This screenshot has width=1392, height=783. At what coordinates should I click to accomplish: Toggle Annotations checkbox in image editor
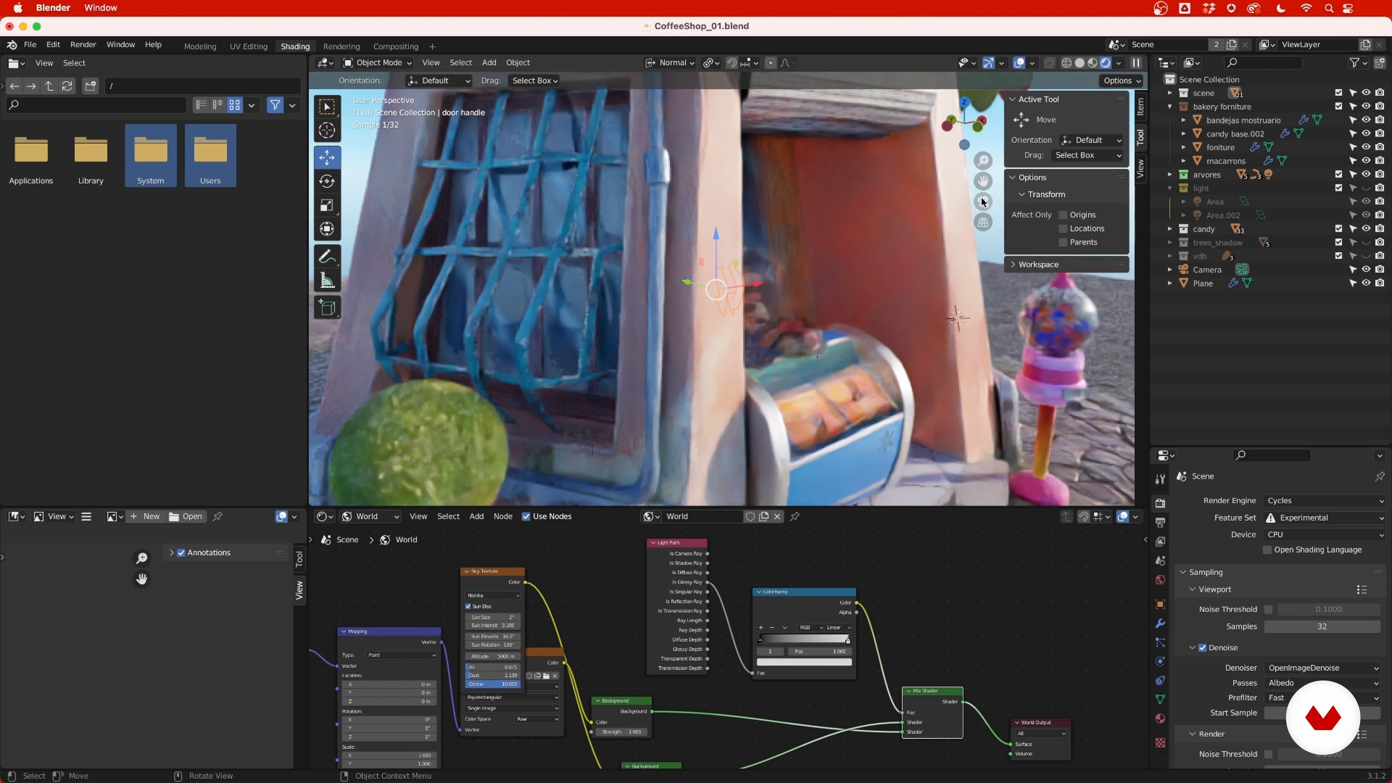[182, 553]
